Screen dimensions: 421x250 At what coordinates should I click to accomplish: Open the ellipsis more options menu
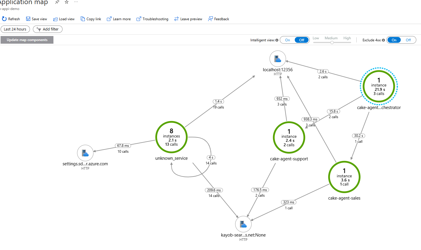pyautogui.click(x=76, y=2)
